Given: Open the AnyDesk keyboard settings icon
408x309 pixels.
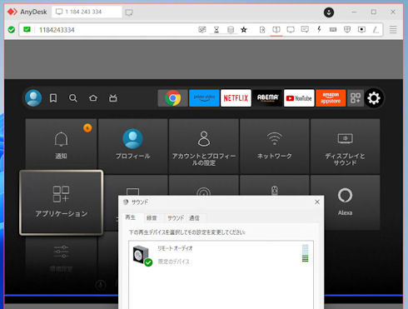Looking at the screenshot, I should [333, 29].
